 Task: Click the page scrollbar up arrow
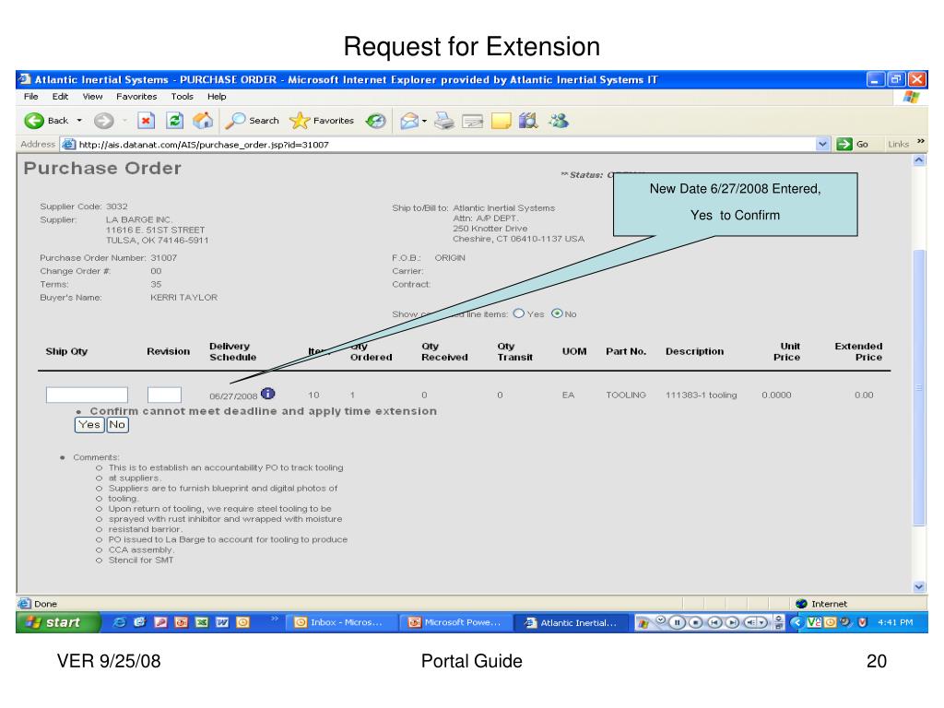(919, 160)
